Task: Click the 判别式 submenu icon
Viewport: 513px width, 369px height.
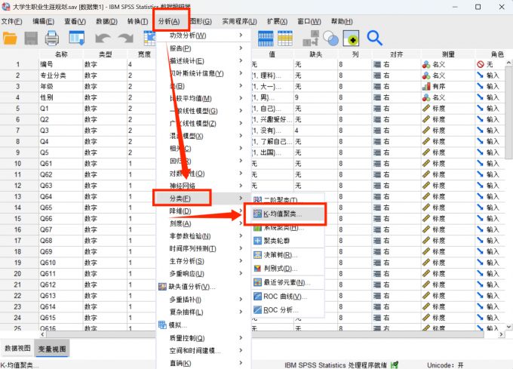Action: point(257,268)
